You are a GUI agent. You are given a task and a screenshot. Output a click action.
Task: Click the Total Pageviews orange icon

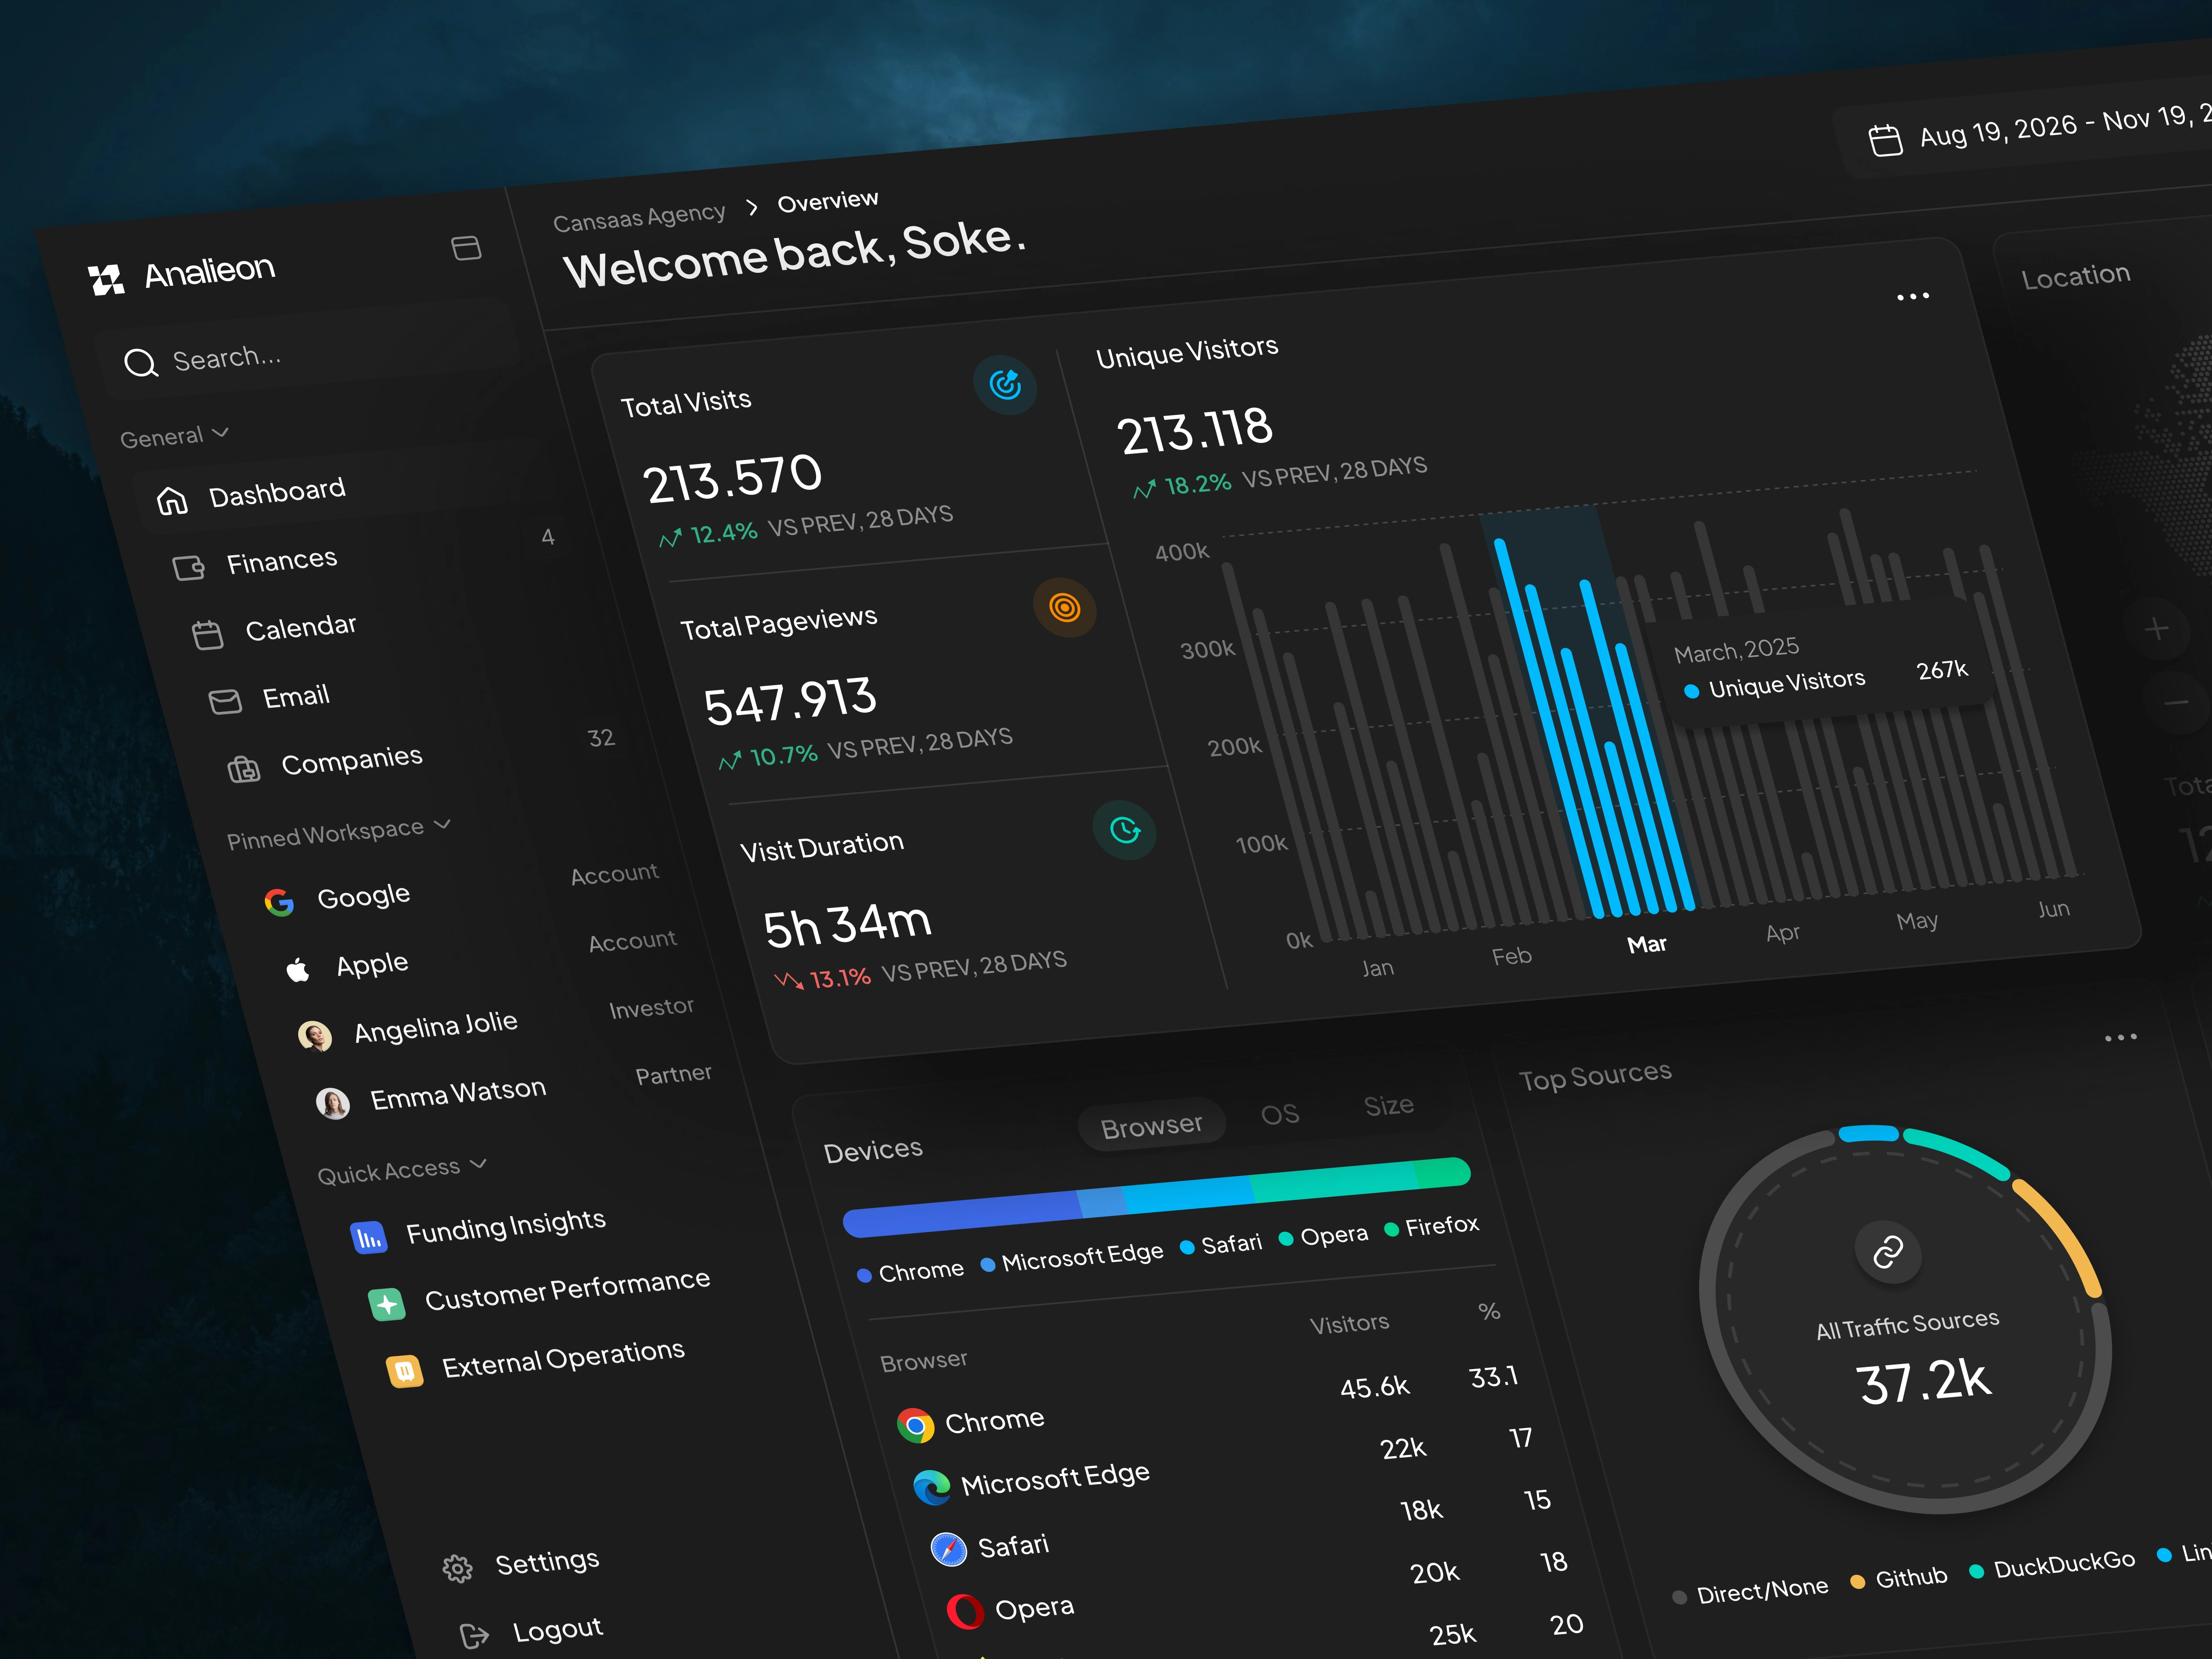1065,607
